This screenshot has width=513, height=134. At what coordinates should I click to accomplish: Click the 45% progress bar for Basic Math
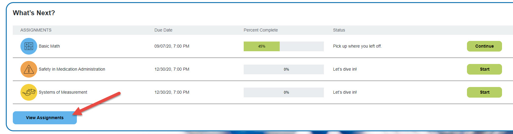tap(283, 46)
